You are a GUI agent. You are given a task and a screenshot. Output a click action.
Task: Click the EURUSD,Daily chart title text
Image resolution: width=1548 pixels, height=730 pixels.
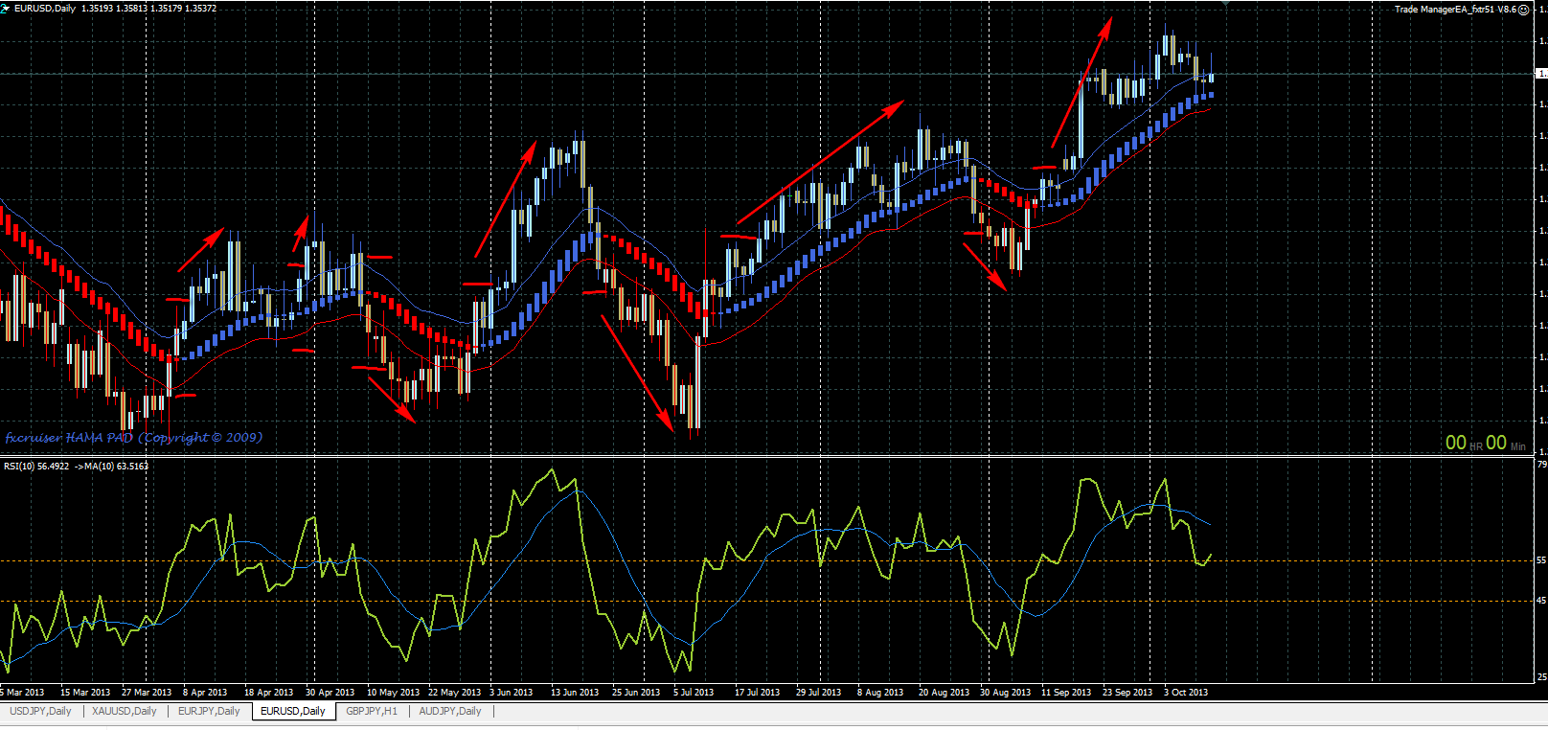[x=45, y=9]
